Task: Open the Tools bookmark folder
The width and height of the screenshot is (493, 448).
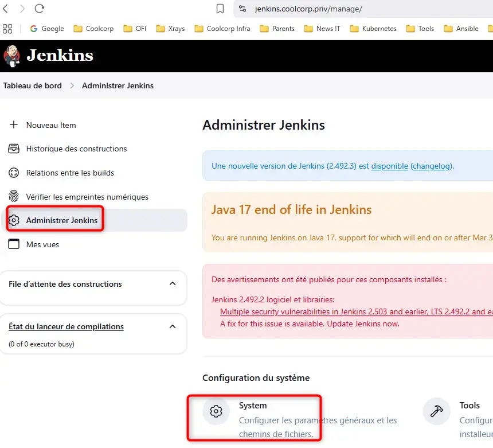Action: pos(420,29)
